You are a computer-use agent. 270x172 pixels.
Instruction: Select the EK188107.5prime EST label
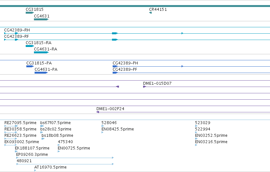click(x=32, y=148)
